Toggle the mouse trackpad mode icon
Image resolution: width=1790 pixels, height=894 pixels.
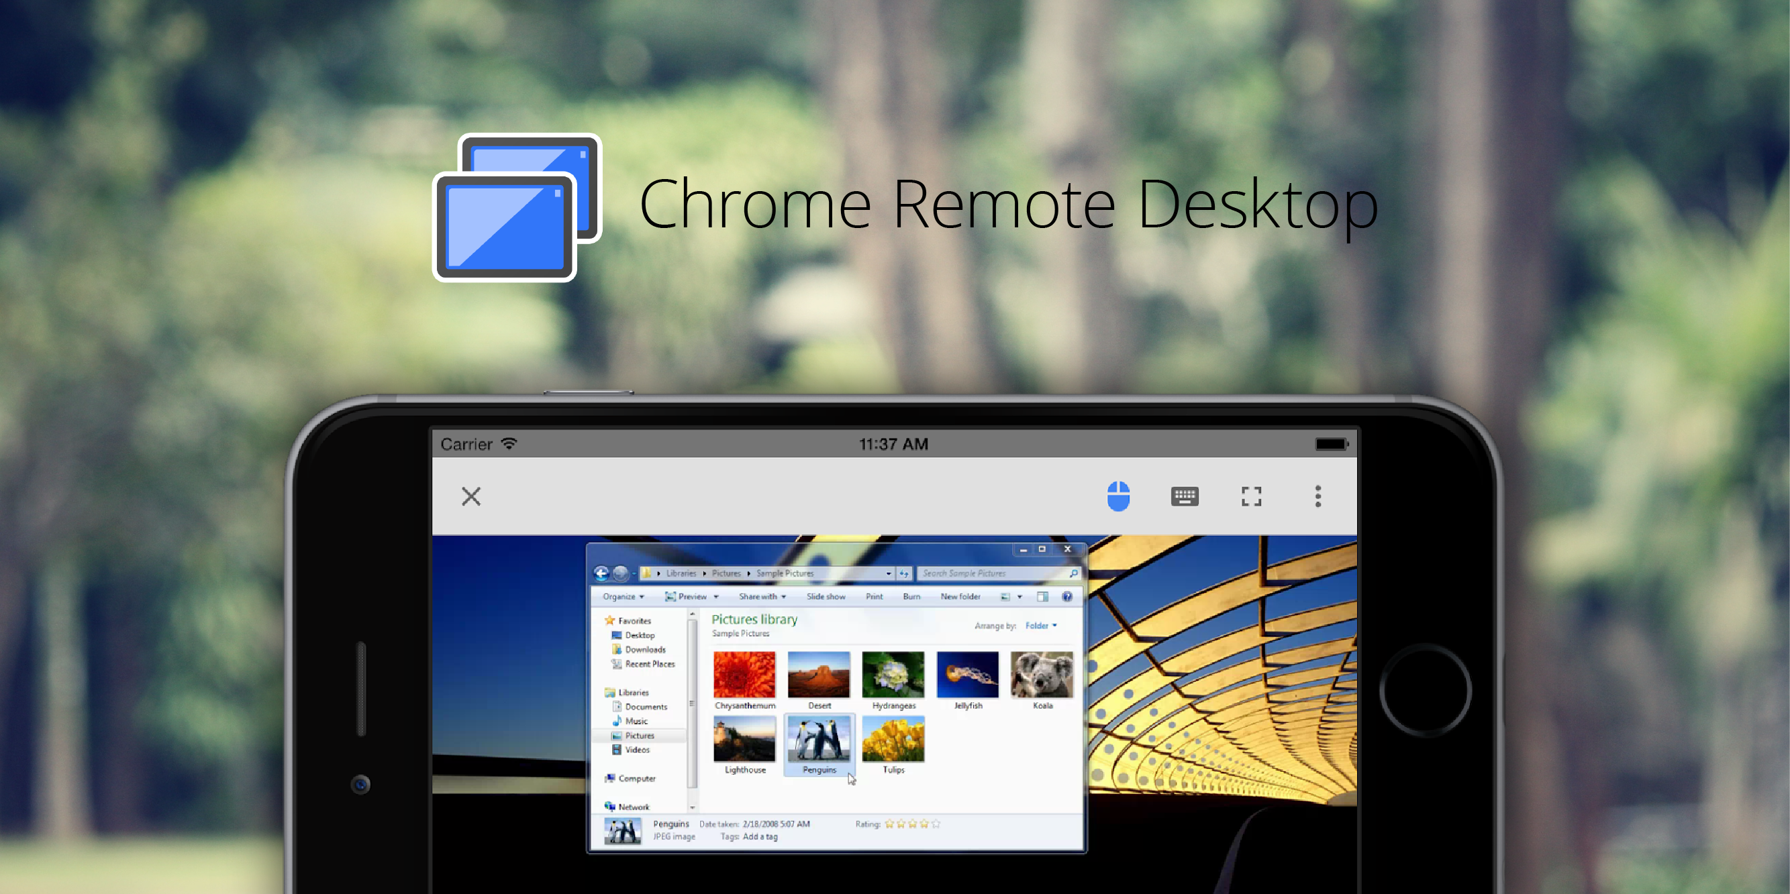1118,496
